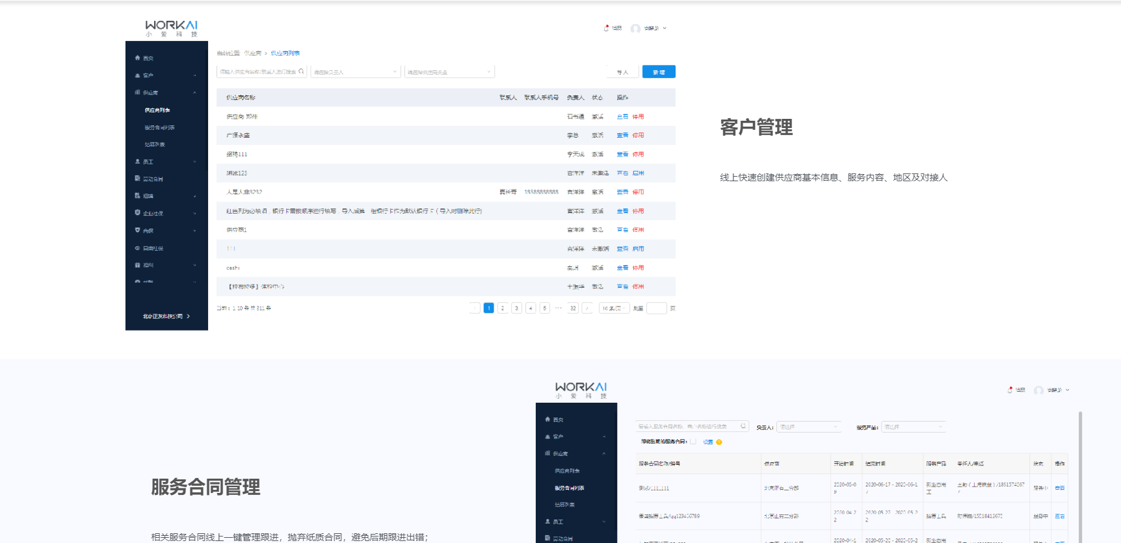Click yellow help question mark icon
This screenshot has height=543, width=1121.
click(719, 442)
